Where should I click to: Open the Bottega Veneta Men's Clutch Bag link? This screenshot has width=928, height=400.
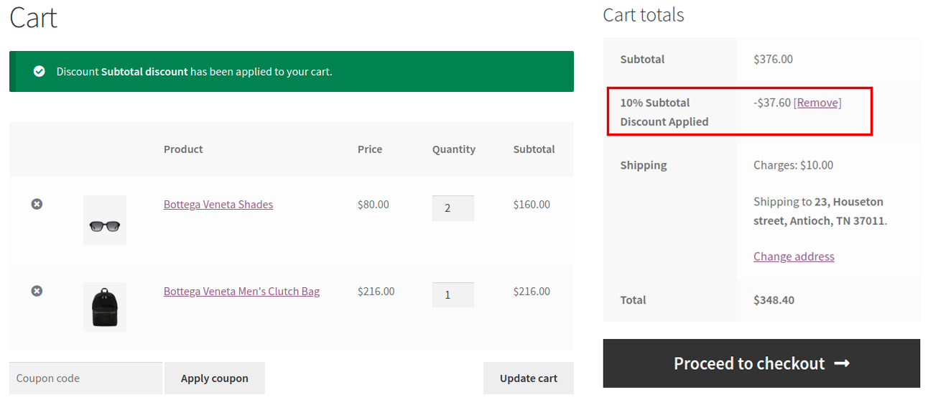(241, 292)
